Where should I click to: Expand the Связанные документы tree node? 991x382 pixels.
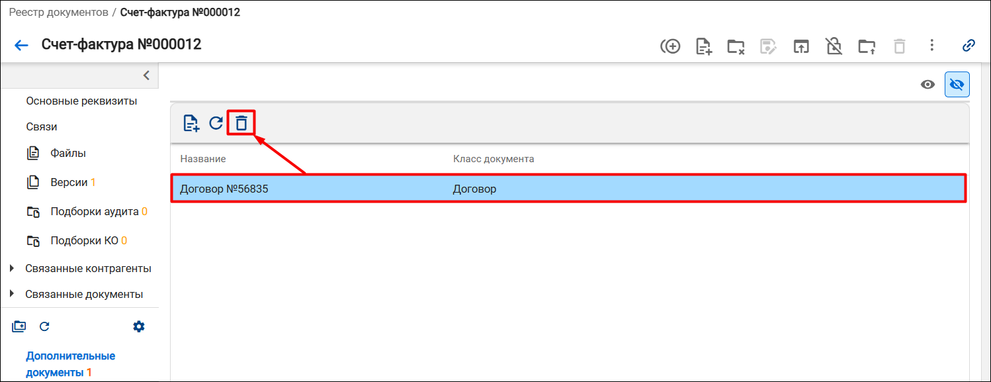point(12,294)
